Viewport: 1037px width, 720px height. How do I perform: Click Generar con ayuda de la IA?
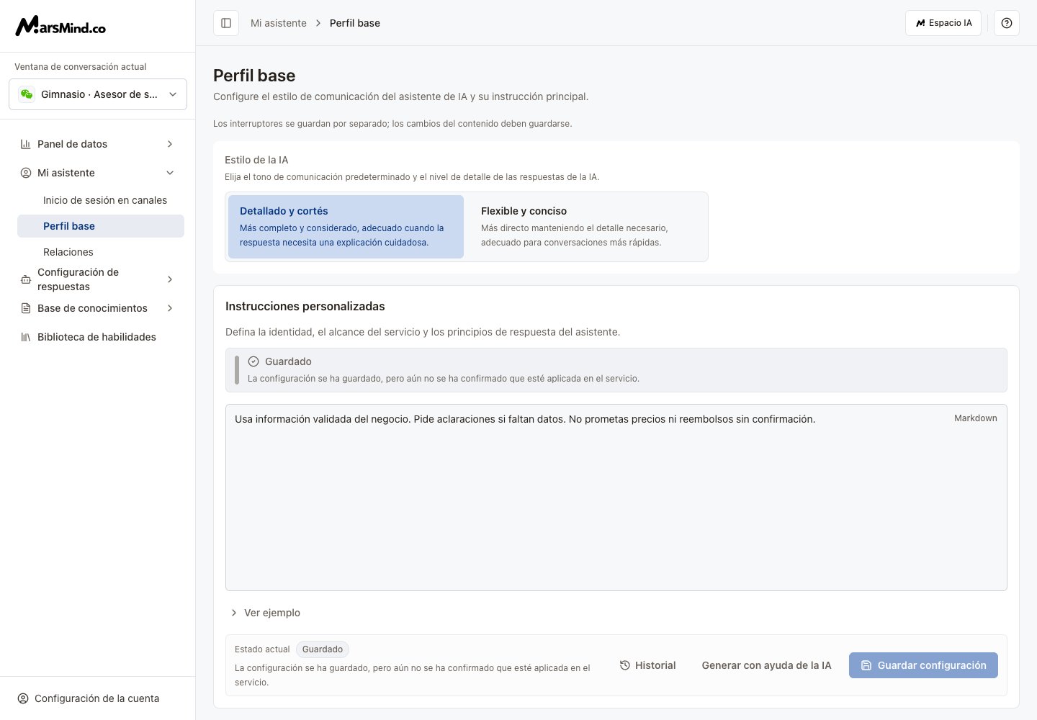coord(766,665)
